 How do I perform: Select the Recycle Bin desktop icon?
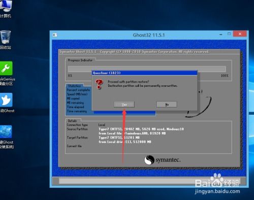coord(6,40)
